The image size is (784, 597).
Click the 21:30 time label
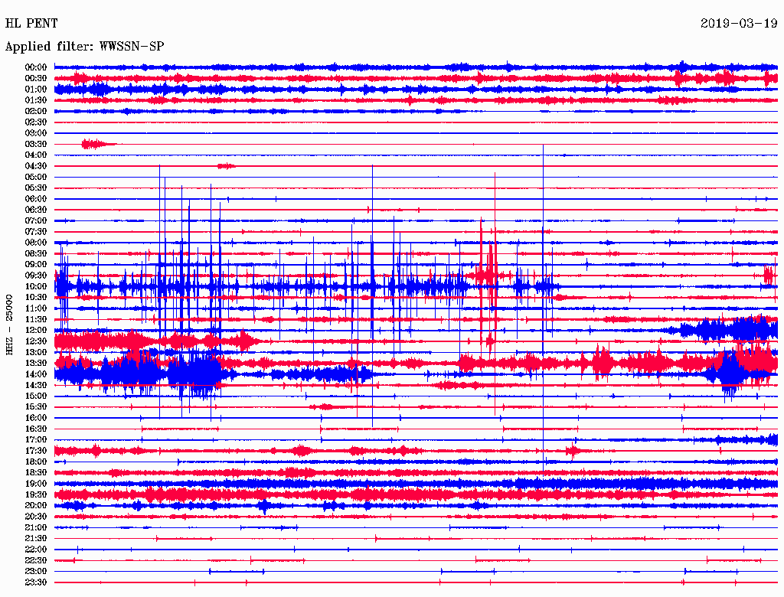coord(36,539)
